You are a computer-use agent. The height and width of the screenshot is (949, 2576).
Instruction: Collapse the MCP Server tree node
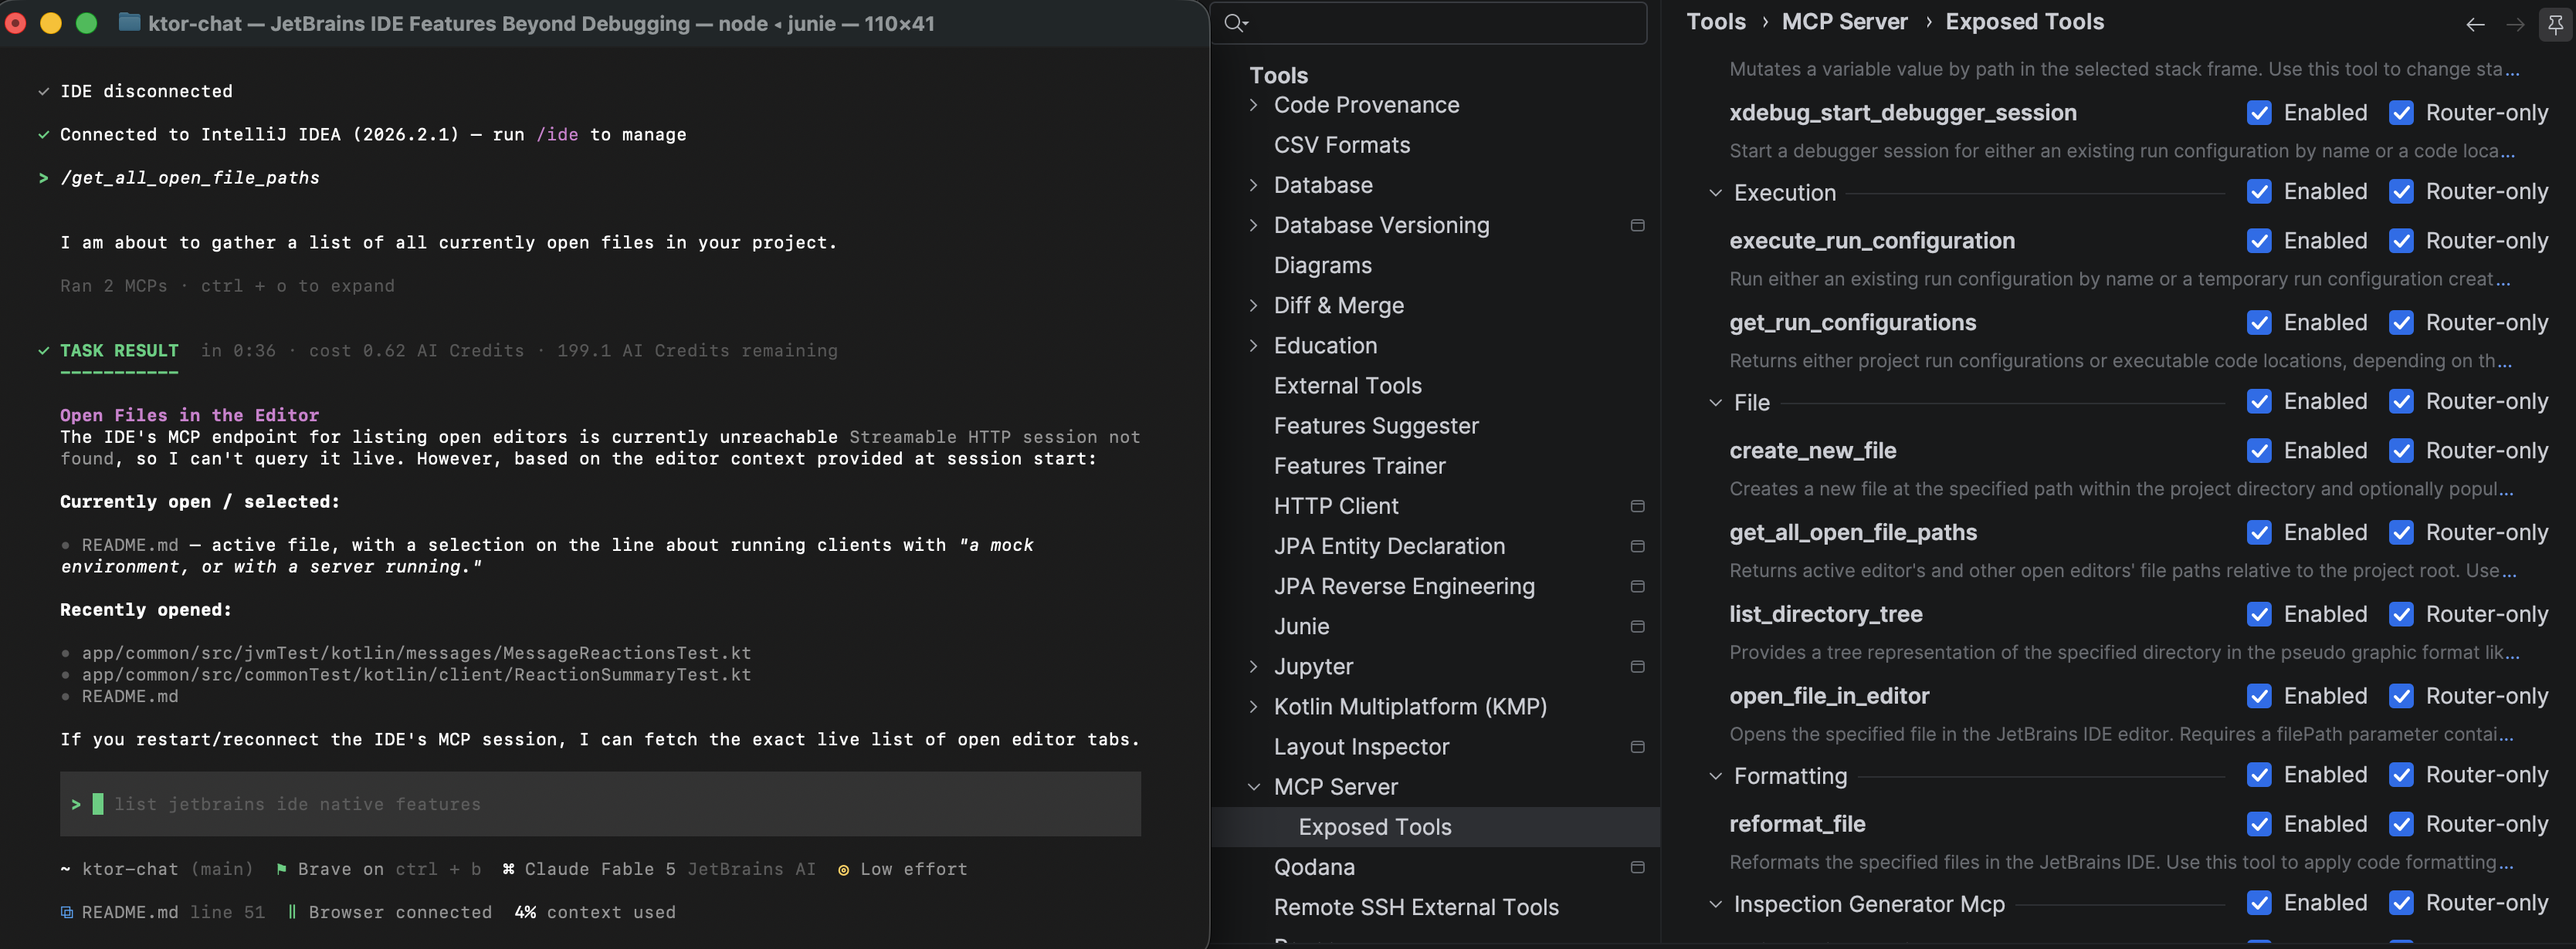tap(1254, 787)
